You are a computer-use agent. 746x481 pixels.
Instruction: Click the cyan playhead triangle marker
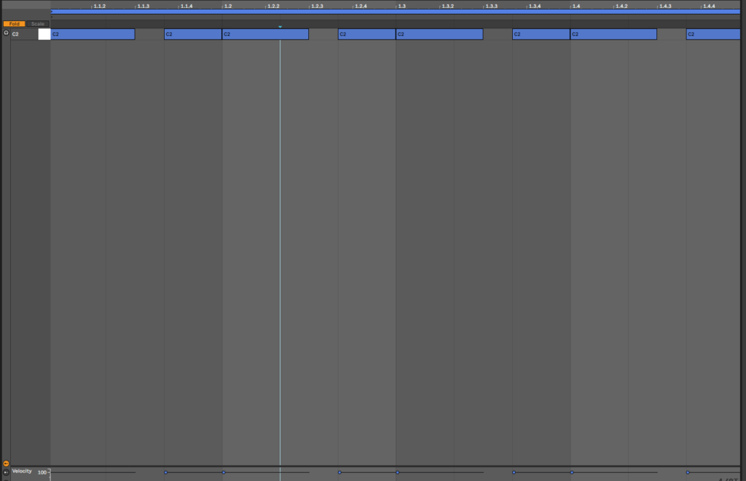click(x=280, y=27)
